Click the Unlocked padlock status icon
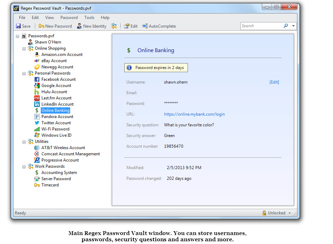This screenshot has height=244, width=333. pyautogui.click(x=264, y=213)
